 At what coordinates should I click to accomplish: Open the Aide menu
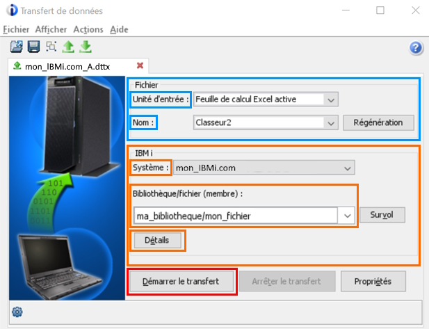(x=119, y=29)
